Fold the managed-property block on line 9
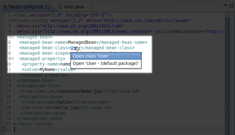235x135 pixels. [12, 59]
